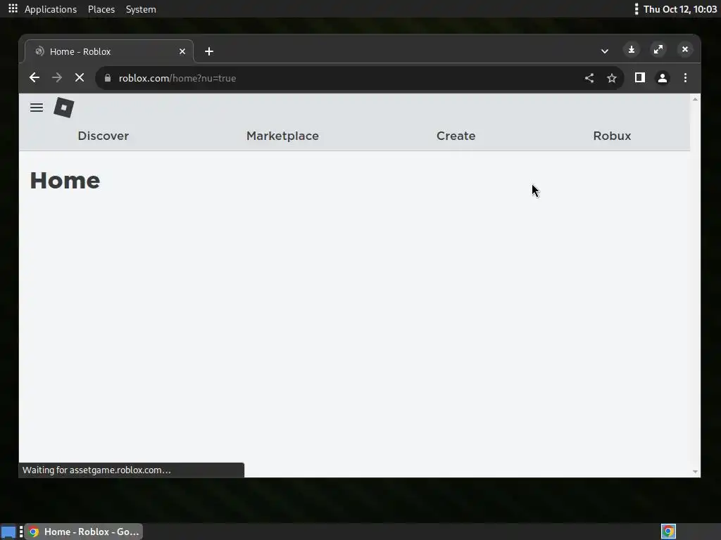Go to the Create page
This screenshot has width=721, height=540.
(x=456, y=136)
